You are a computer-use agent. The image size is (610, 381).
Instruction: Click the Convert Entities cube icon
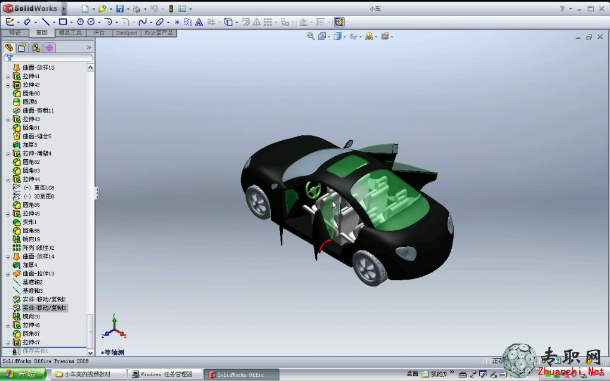click(x=229, y=22)
